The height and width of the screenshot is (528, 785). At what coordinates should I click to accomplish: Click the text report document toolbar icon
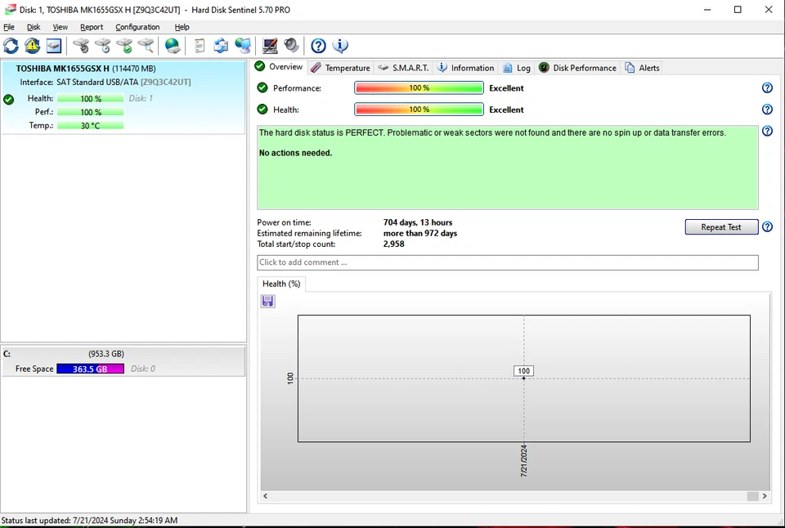click(x=200, y=46)
